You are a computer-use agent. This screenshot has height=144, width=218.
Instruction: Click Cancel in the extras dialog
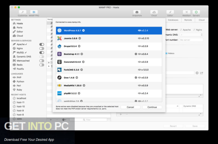point(130,107)
